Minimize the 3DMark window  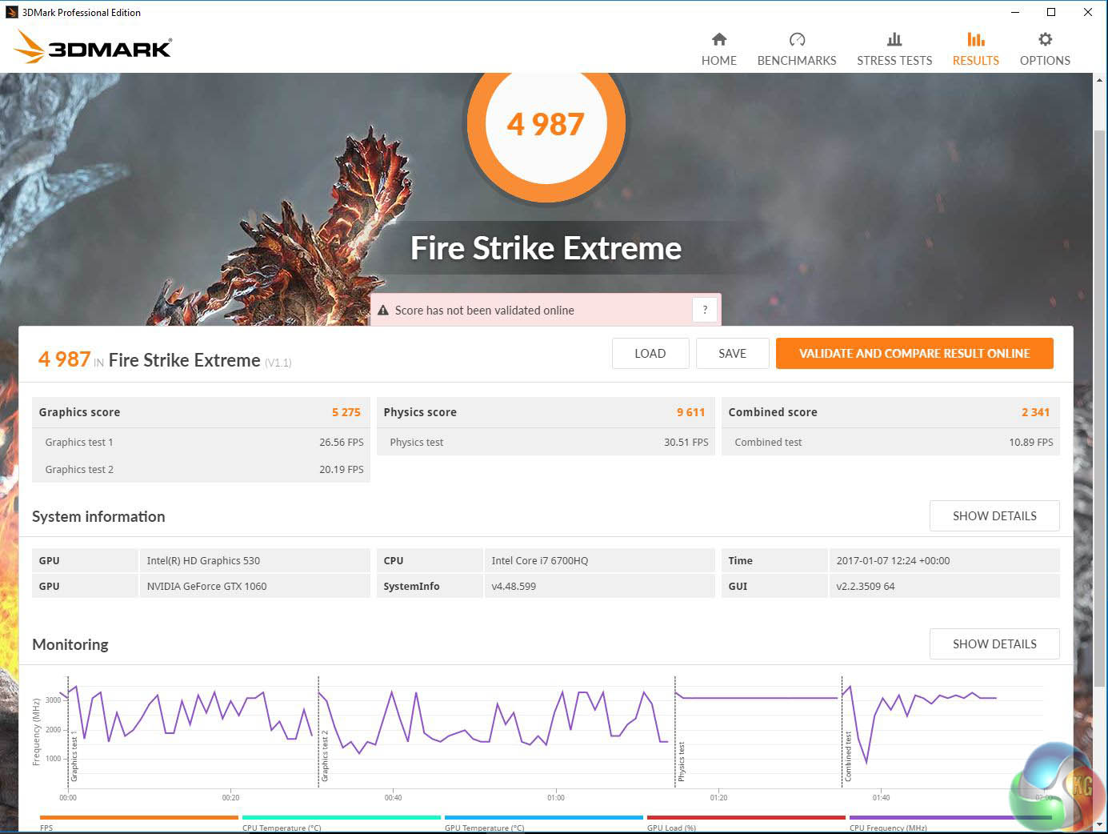point(1015,12)
